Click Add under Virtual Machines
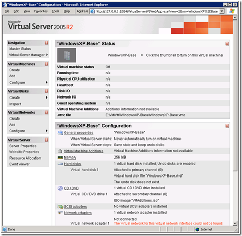 coord(12,76)
